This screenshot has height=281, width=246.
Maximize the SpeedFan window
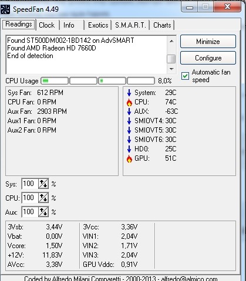[x=205, y=7]
